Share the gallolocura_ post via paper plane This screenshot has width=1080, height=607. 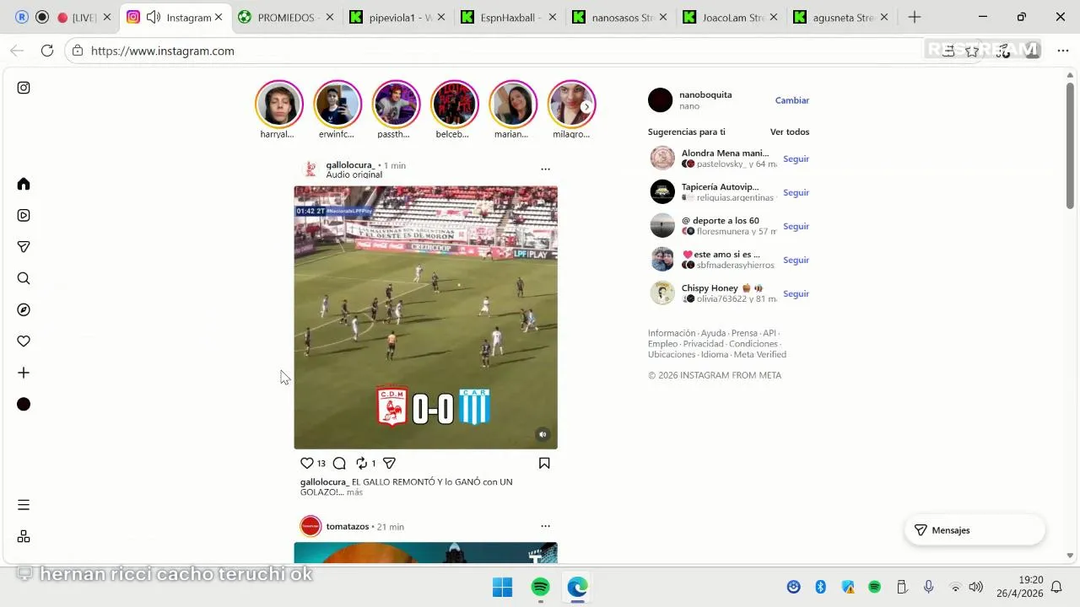pyautogui.click(x=389, y=463)
